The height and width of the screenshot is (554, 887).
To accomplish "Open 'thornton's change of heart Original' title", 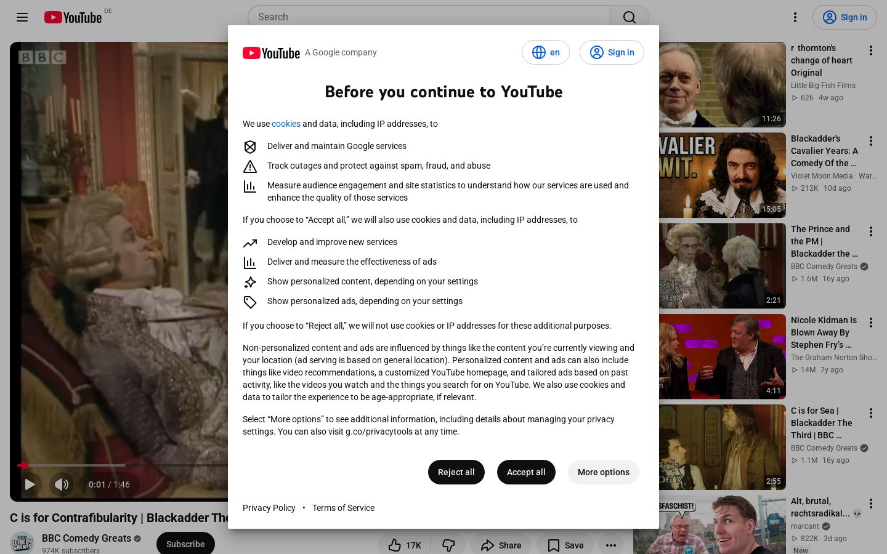I will pos(822,60).
